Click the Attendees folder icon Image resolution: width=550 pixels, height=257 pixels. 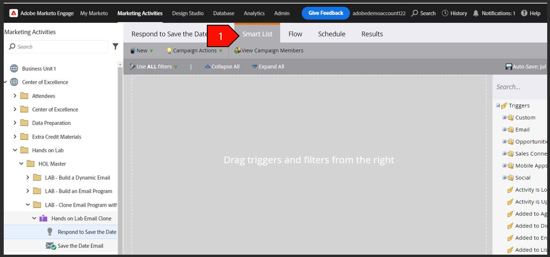[24, 96]
